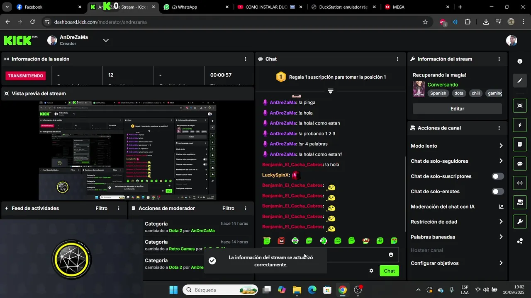This screenshot has width=531, height=298.
Task: Open the Chat panel three-dot menu
Action: (x=397, y=59)
